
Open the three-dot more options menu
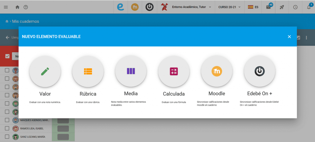pos(306,37)
